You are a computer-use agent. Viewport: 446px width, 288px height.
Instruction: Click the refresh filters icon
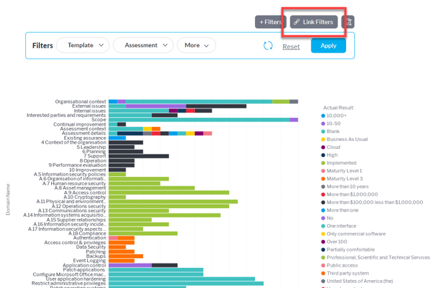pyautogui.click(x=268, y=46)
